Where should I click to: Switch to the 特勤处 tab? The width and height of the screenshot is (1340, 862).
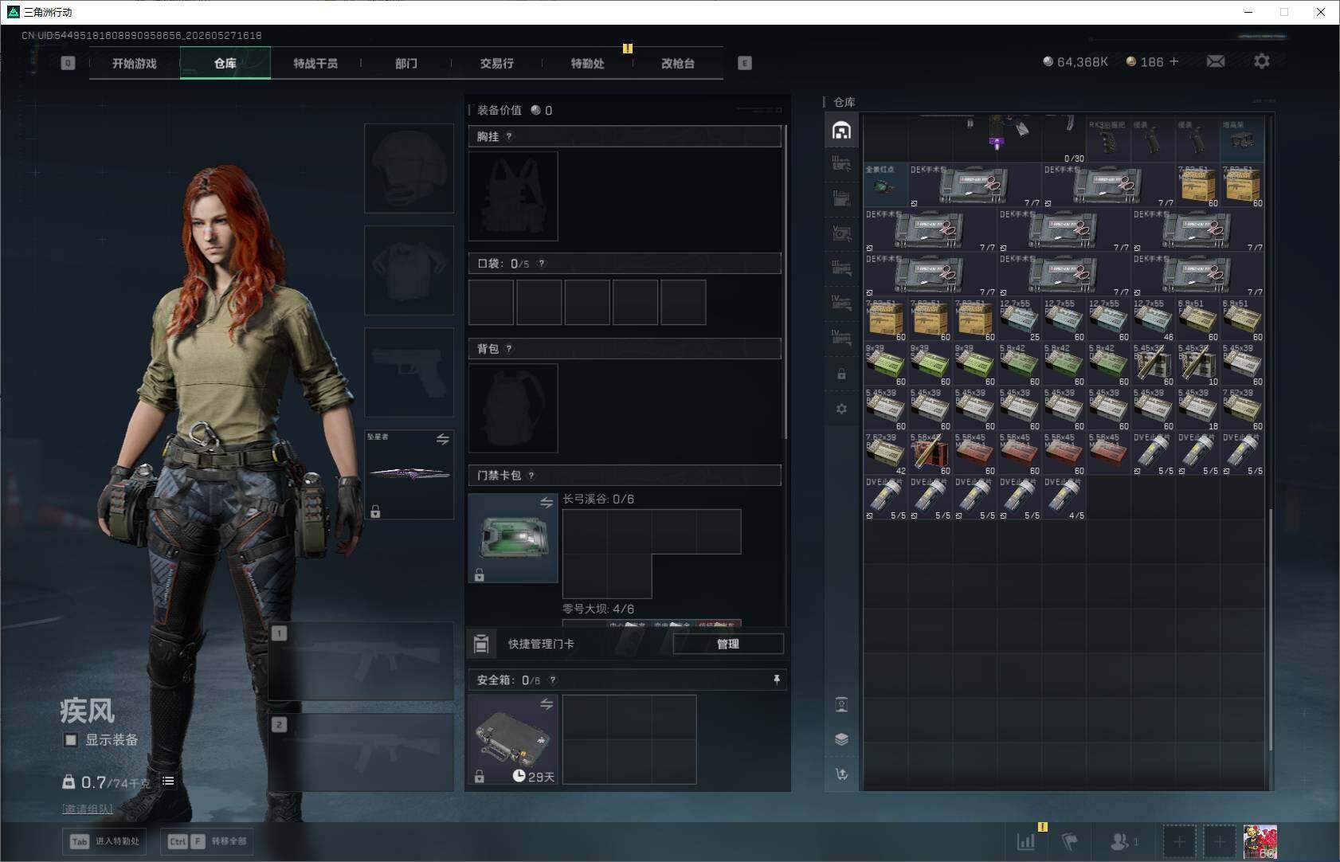(x=587, y=63)
